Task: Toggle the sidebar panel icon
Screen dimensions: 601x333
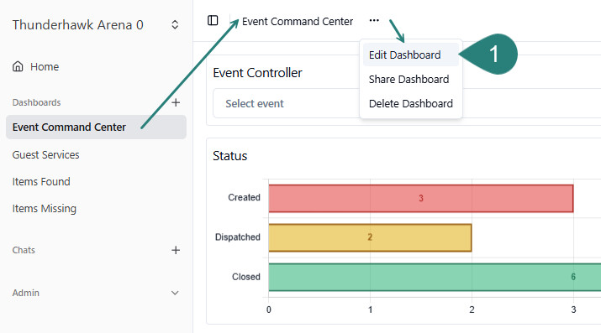Action: pyautogui.click(x=213, y=20)
